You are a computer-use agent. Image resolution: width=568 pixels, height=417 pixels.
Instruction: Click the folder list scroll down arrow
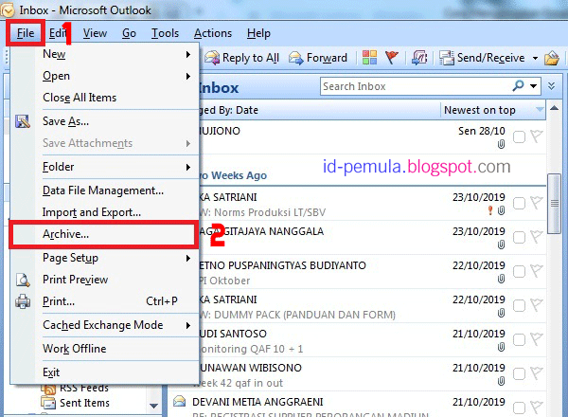[x=153, y=406]
